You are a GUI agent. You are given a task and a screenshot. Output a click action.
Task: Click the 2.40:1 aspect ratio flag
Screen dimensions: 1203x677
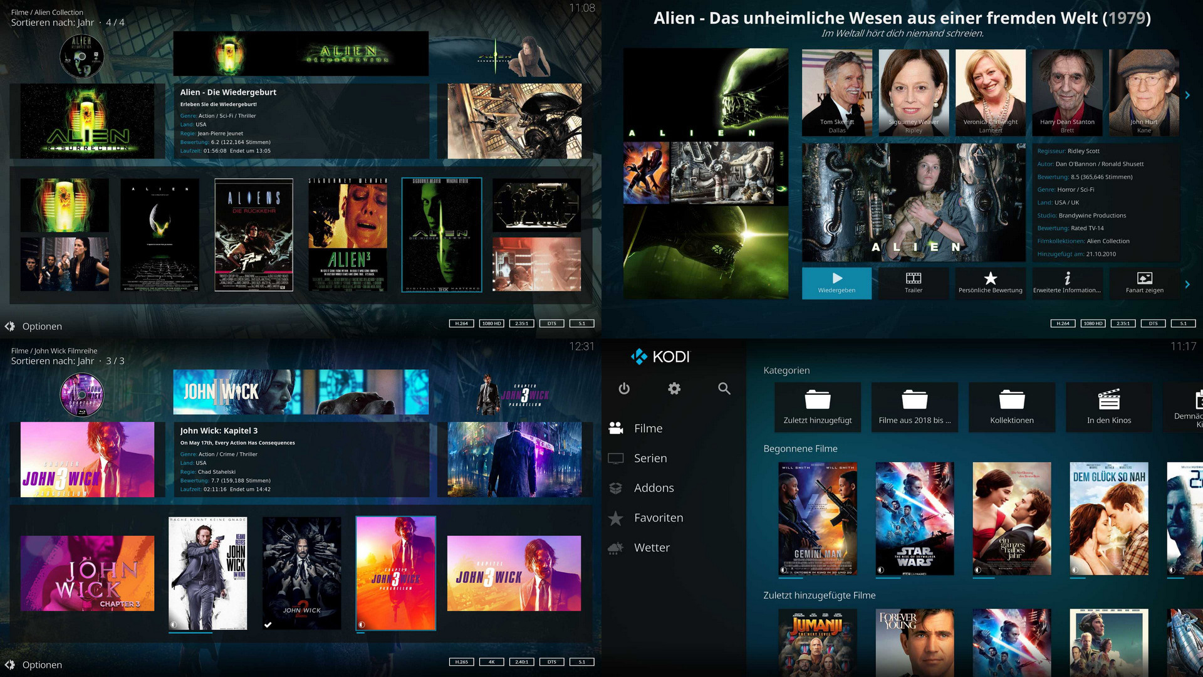[521, 662]
